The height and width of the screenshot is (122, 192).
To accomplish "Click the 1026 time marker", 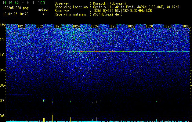I will pyautogui.click(x=113, y=26).
